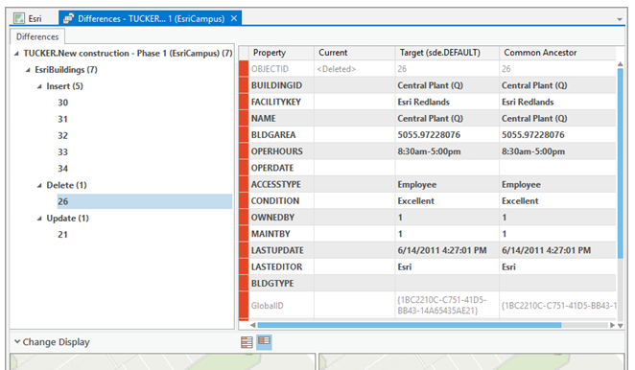
Task: Click the <Deleted> current value cell
Action: (354, 69)
